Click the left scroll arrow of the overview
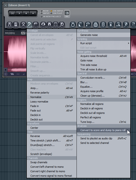Screen dimensions: 136x180 [x=6, y=70]
